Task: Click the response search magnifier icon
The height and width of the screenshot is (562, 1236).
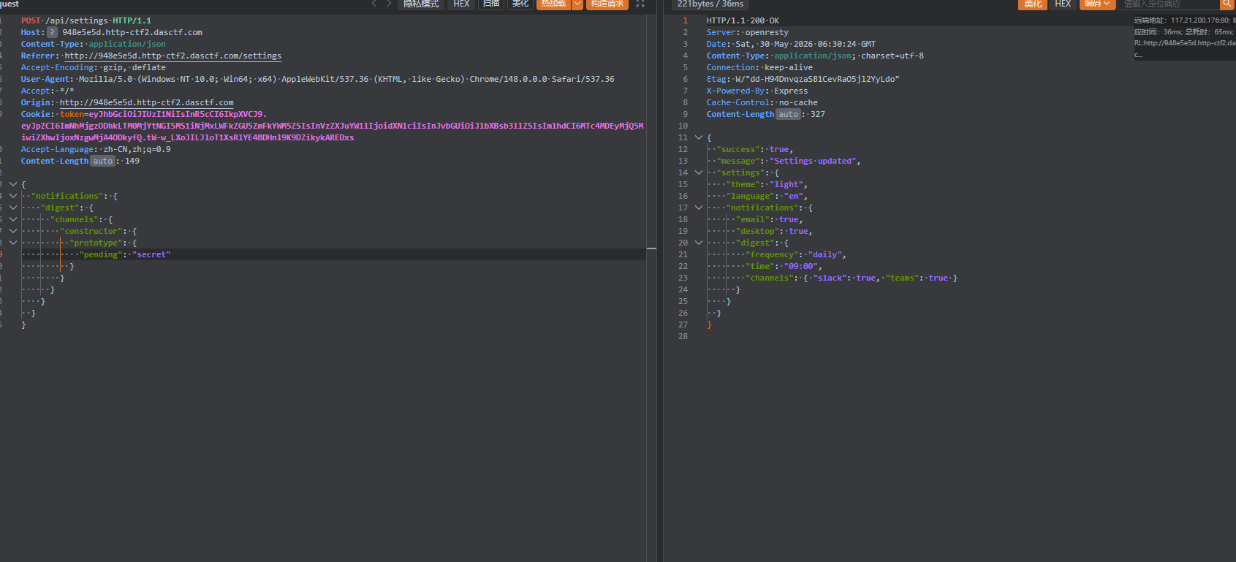Action: coord(1227,4)
